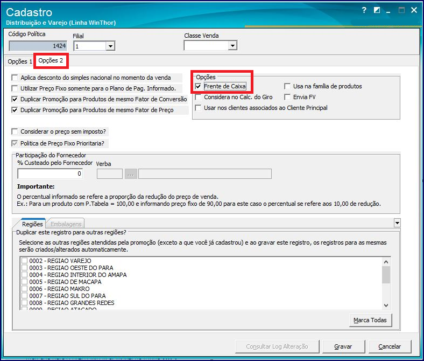The height and width of the screenshot is (361, 424).
Task: Check Utilizar Preço Fixo somente para Plano
Action: tap(15, 88)
